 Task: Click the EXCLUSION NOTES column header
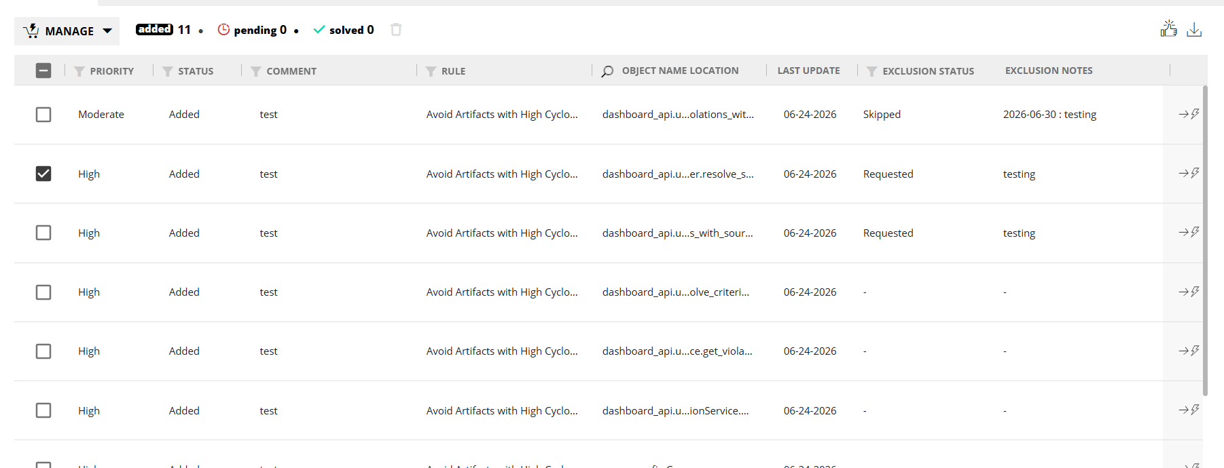pos(1049,71)
